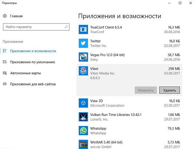Click the Viber app name

tap(94, 69)
